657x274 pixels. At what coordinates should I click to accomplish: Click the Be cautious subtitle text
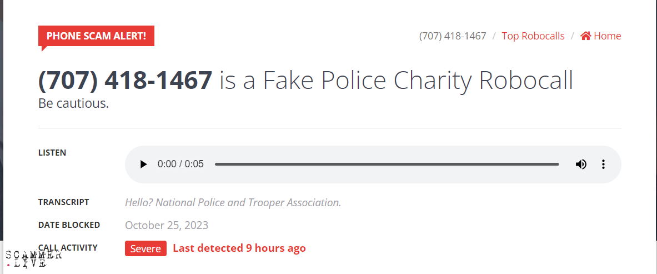click(73, 103)
